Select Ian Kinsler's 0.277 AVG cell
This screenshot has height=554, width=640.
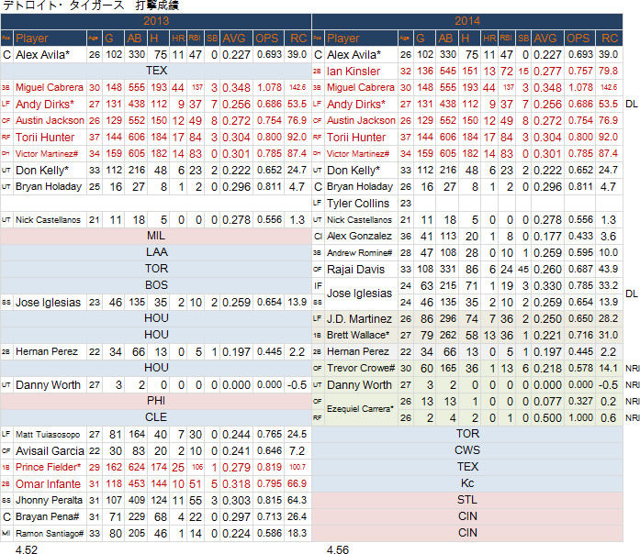(547, 72)
